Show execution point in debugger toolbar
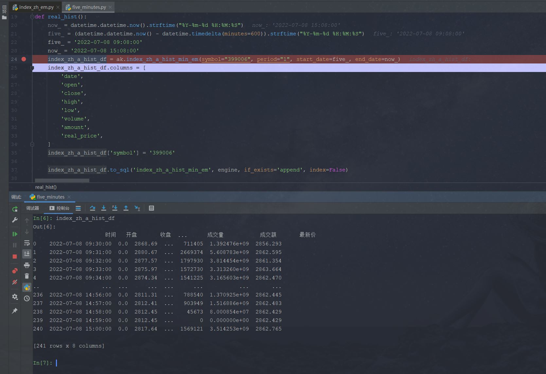Image resolution: width=546 pixels, height=374 pixels. pyautogui.click(x=78, y=208)
